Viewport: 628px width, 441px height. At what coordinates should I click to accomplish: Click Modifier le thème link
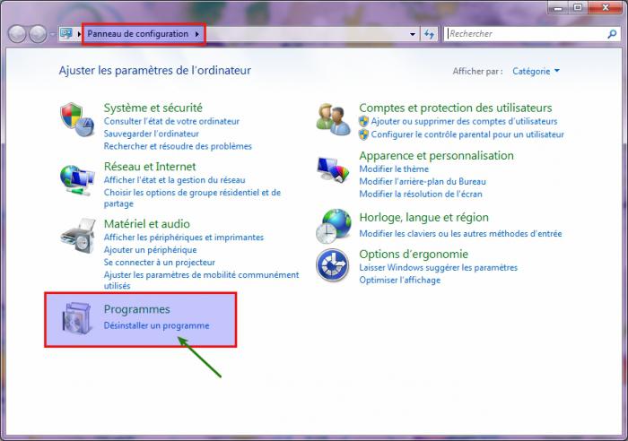(394, 169)
